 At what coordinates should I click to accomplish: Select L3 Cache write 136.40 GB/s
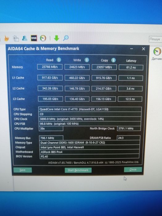(77, 99)
